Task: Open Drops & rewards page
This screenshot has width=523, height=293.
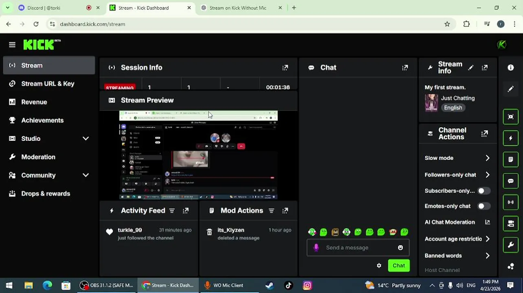Action: pyautogui.click(x=49, y=194)
